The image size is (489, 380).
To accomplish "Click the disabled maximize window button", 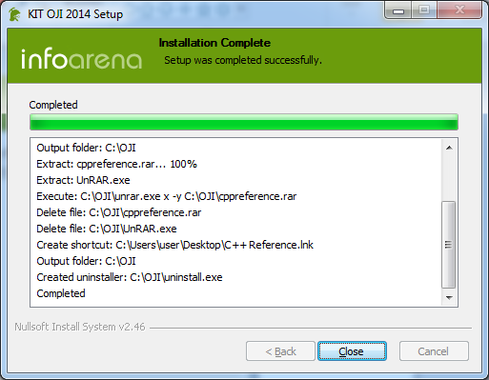I will click(x=424, y=11).
